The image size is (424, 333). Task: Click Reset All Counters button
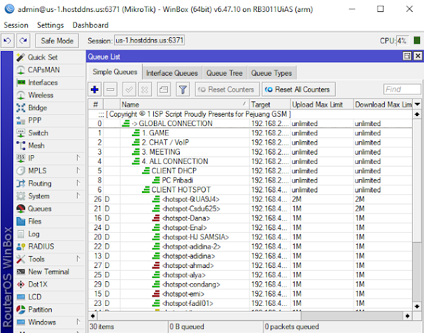299,90
